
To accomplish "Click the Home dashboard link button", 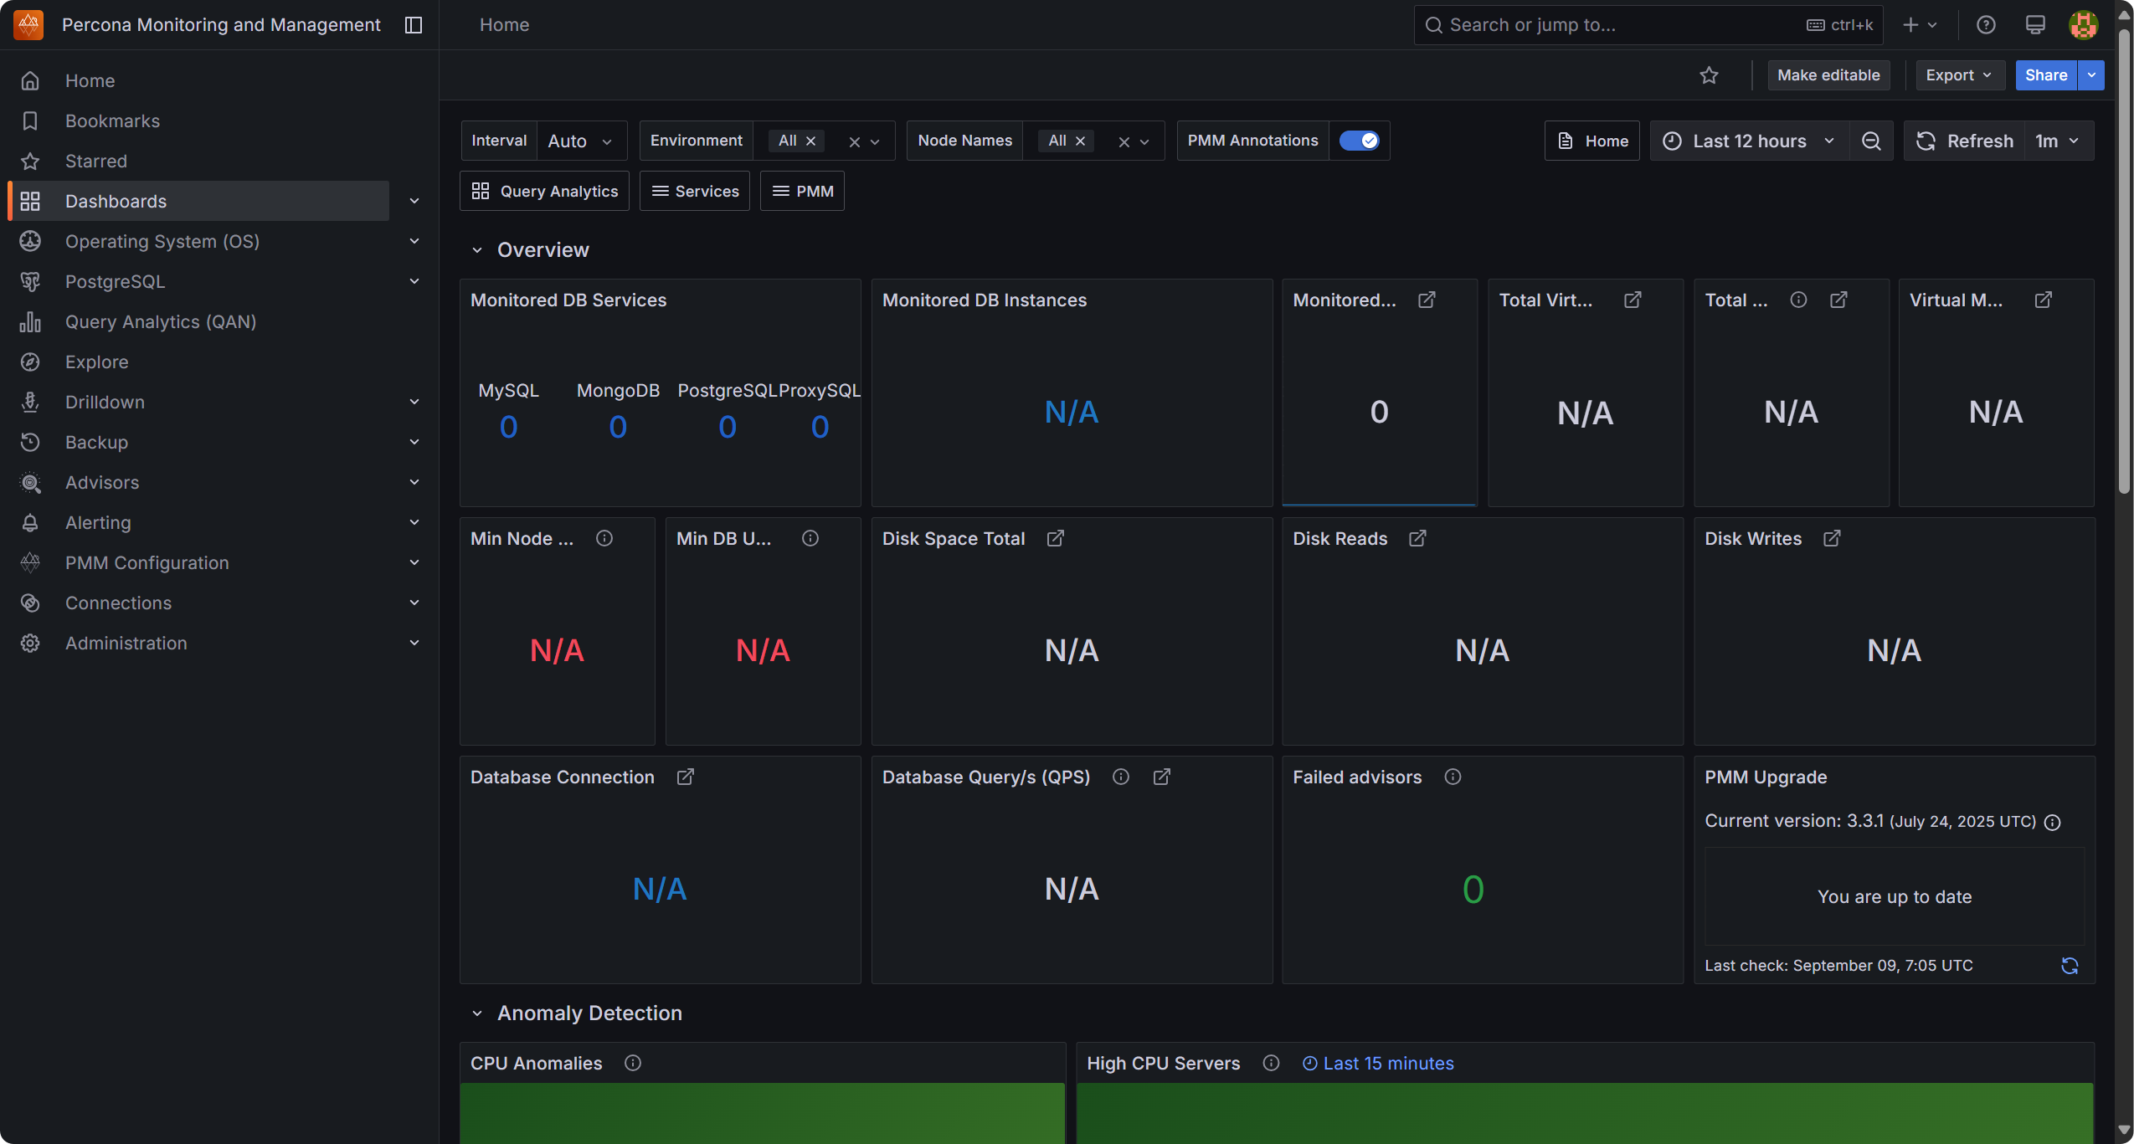I will (x=1592, y=141).
